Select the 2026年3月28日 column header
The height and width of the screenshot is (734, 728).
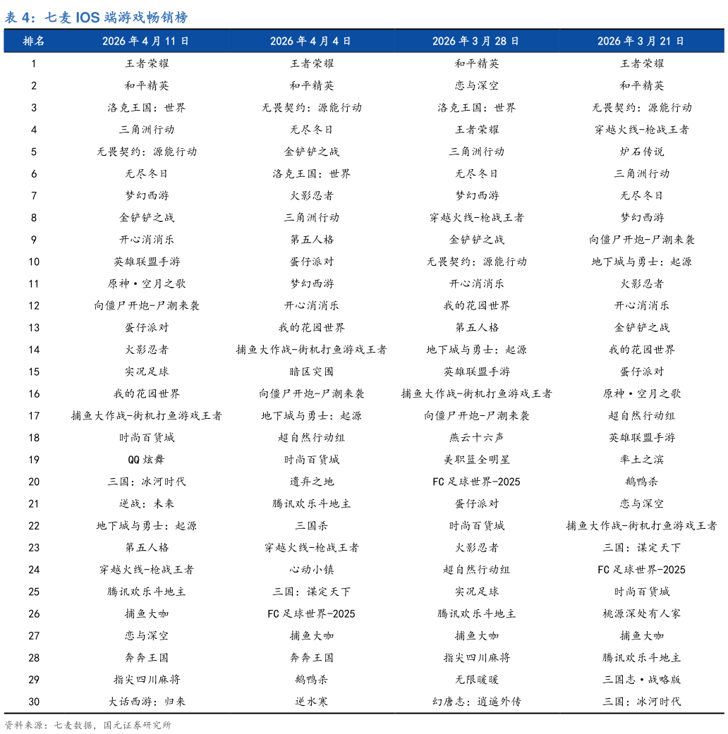click(x=476, y=41)
